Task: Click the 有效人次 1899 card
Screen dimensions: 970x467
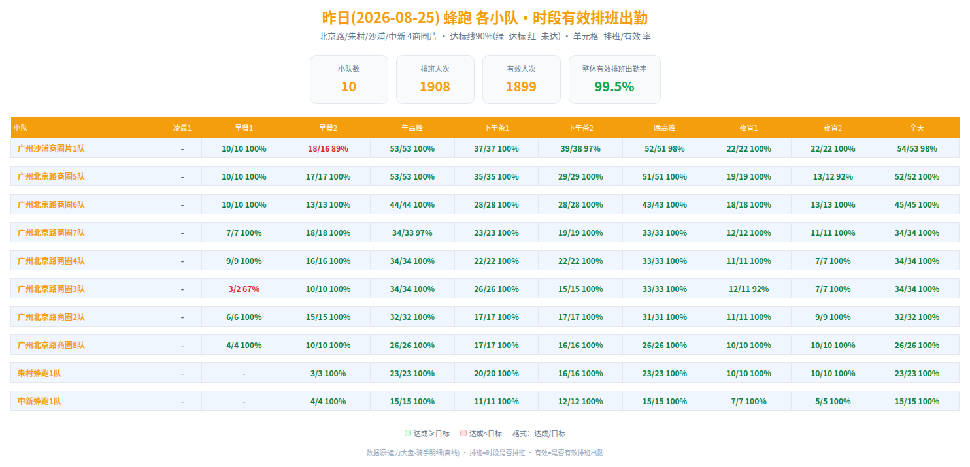Action: click(522, 79)
